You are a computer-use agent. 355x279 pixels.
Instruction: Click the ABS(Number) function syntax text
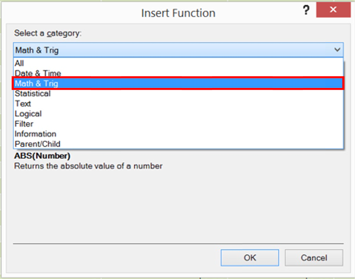[x=42, y=156]
